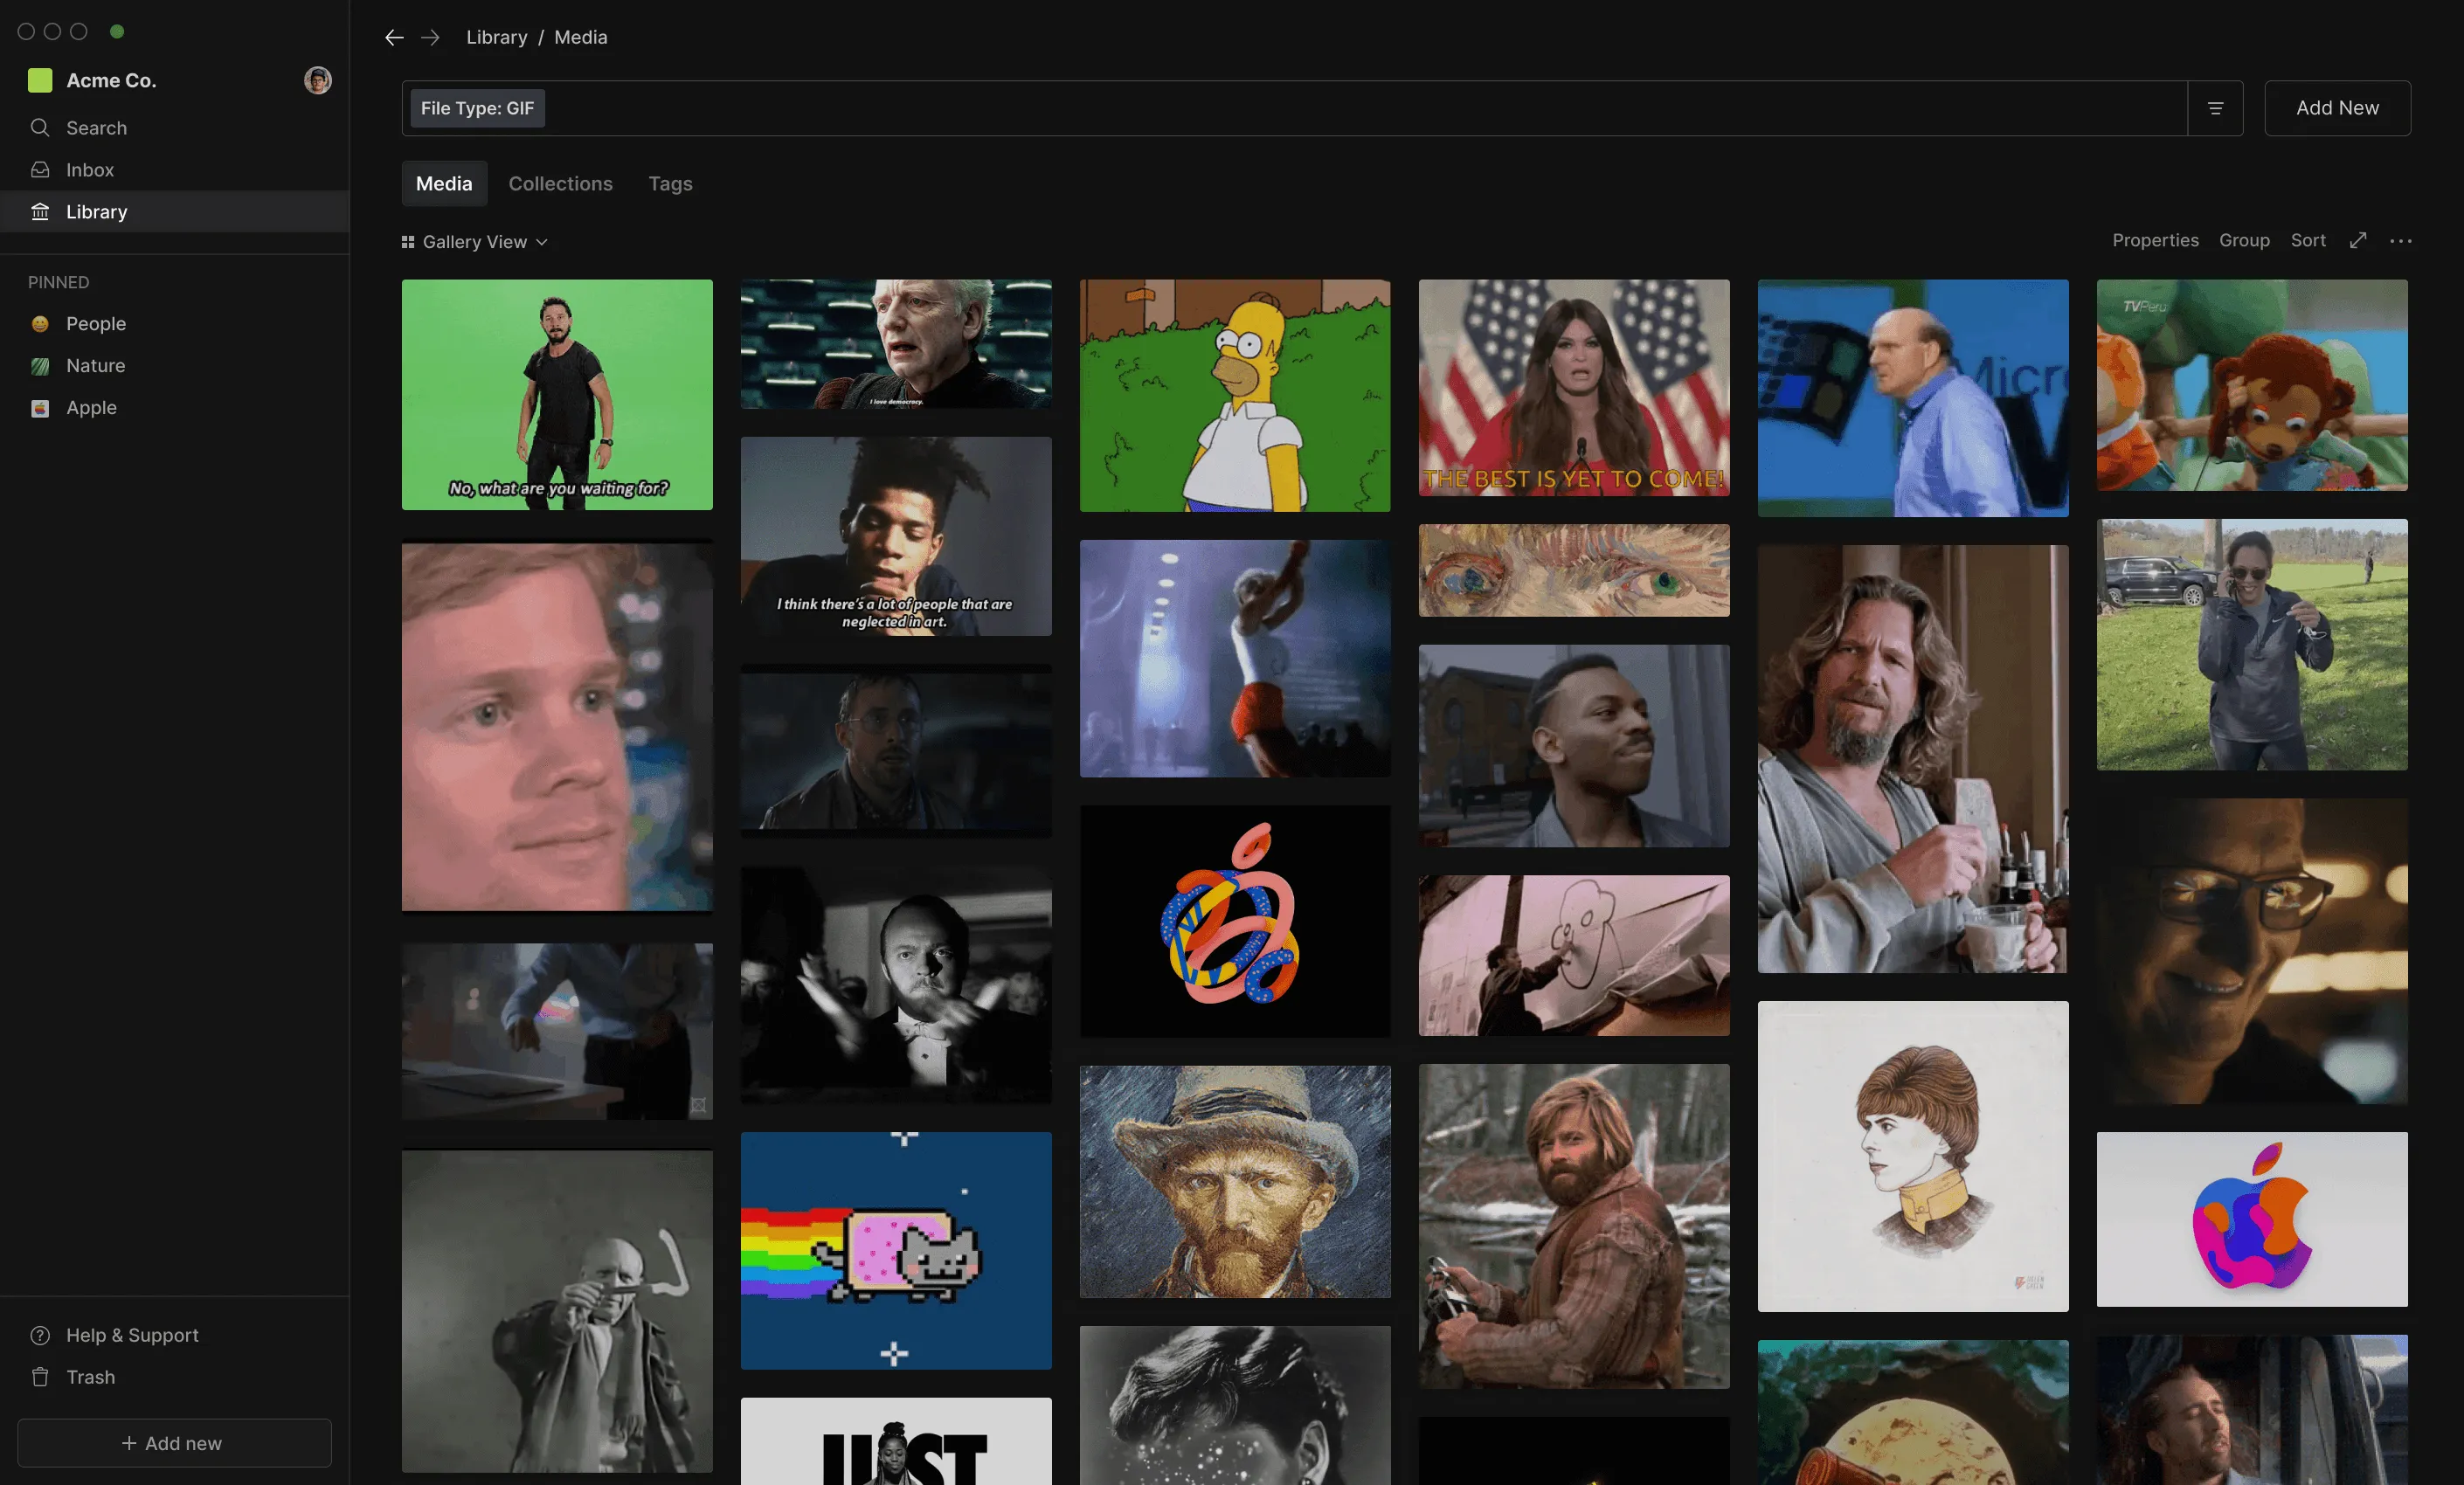Screen dimensions: 2464x1485
Task: Open the green screen 'what are you waiting for' GIF
Action: [x=557, y=394]
